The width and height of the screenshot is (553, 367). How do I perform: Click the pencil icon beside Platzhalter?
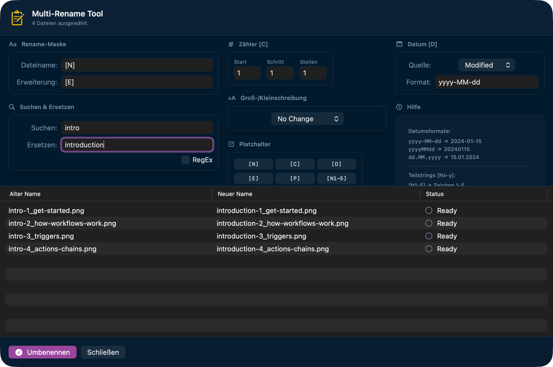[231, 144]
